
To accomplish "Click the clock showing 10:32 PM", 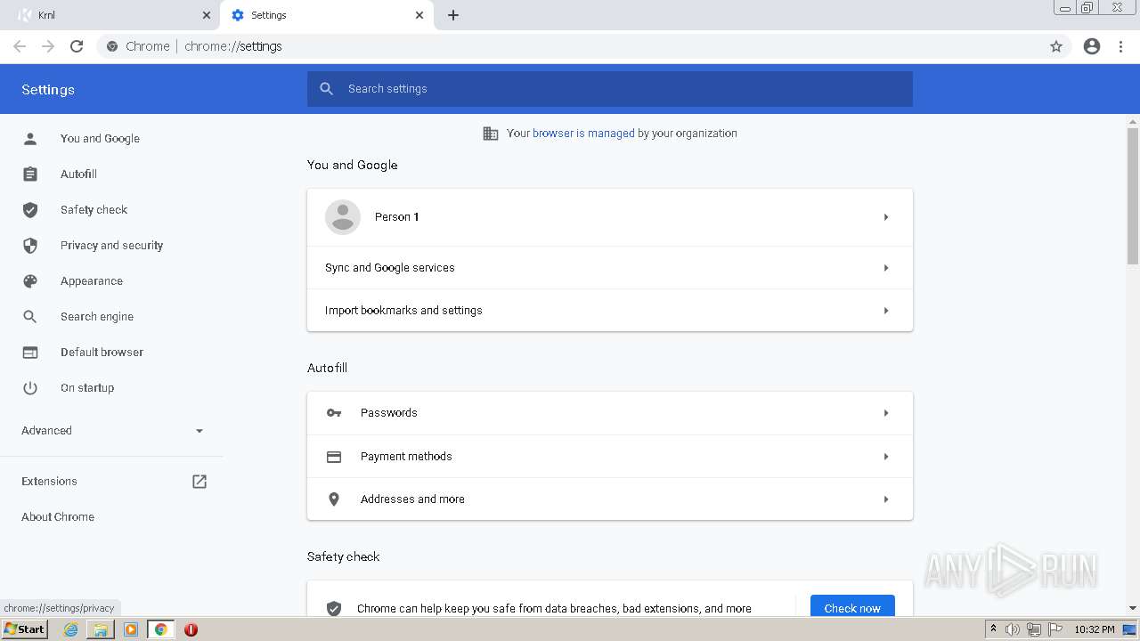I will [x=1095, y=629].
